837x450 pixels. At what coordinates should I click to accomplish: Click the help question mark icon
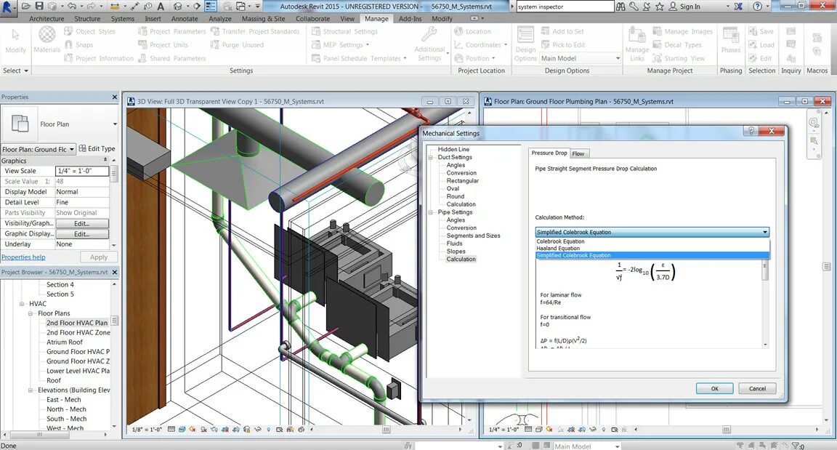(x=758, y=7)
